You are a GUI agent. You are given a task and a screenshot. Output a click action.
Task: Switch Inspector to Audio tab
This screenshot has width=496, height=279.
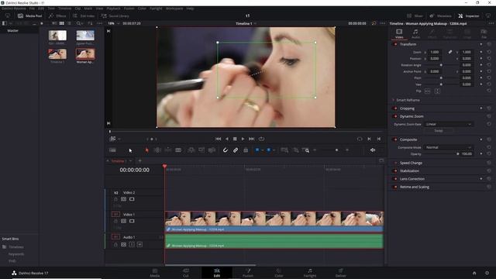tap(415, 33)
